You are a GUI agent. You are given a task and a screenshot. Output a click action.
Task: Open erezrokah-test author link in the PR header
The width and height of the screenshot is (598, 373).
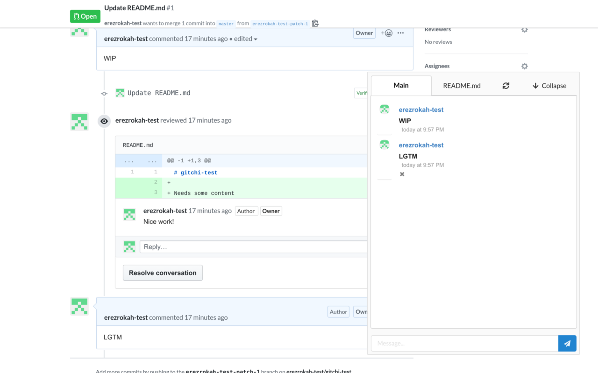123,23
